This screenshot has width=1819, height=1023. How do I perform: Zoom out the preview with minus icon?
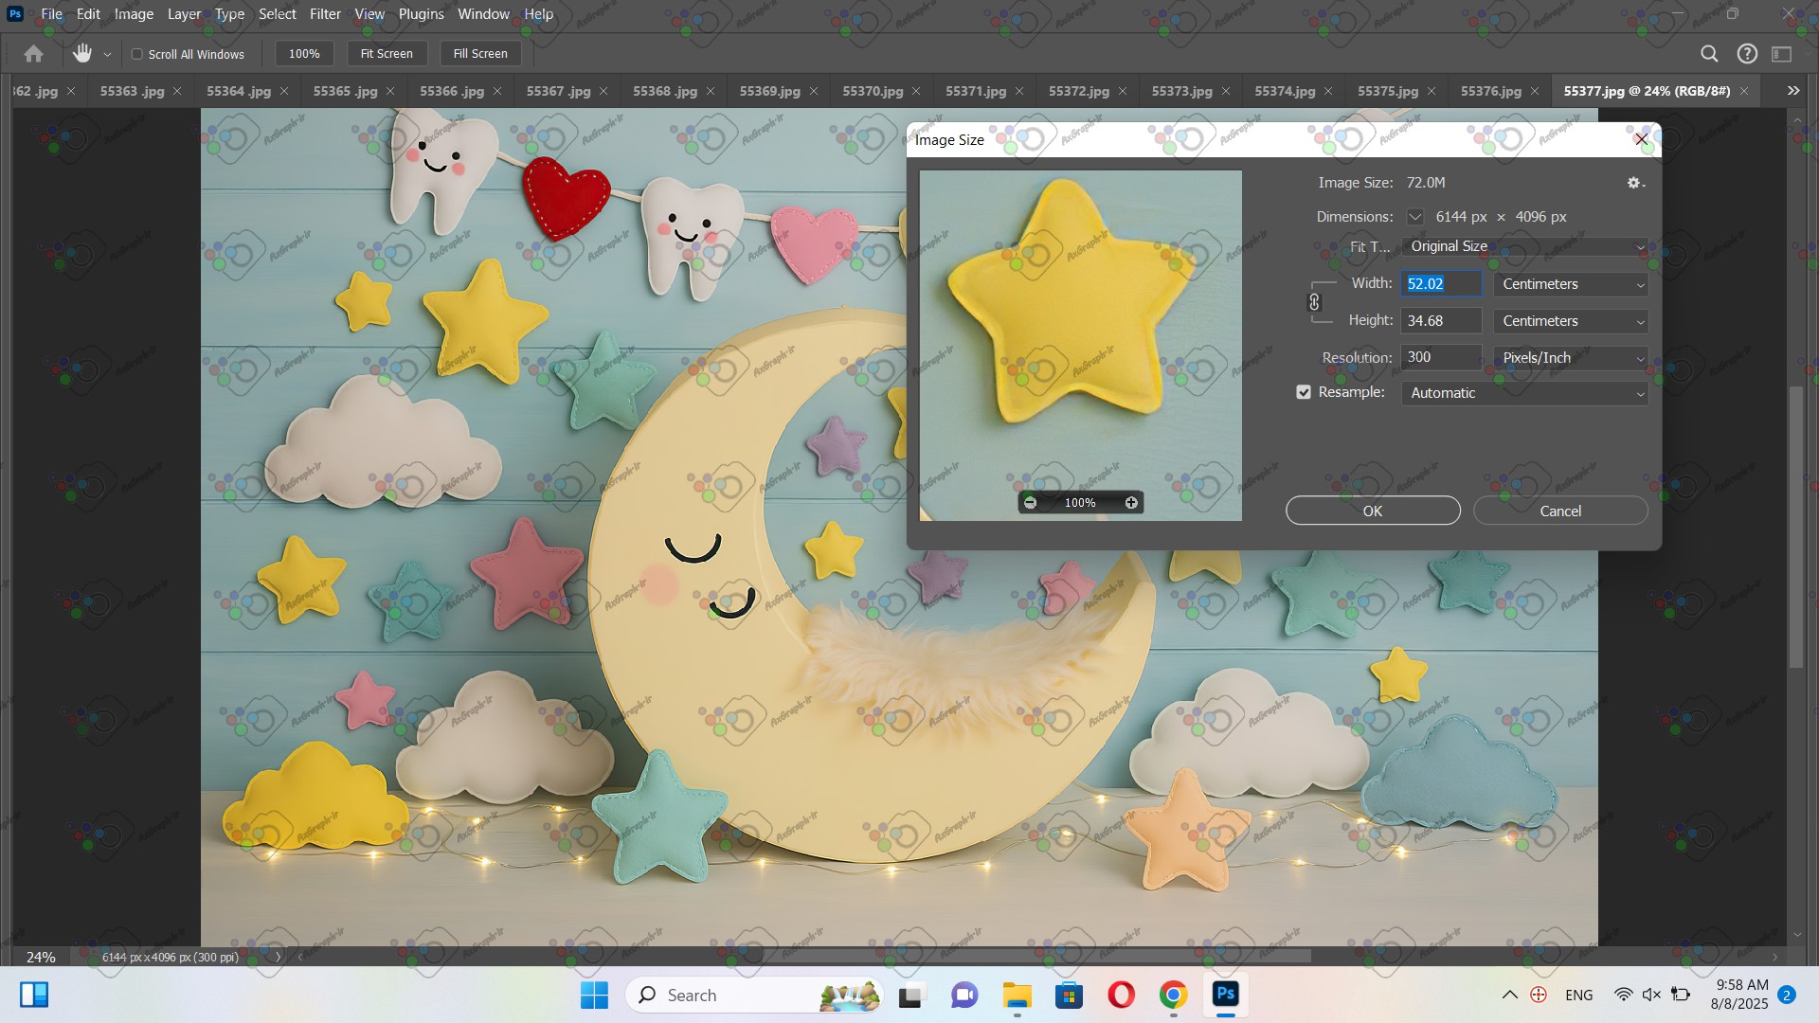1030,503
